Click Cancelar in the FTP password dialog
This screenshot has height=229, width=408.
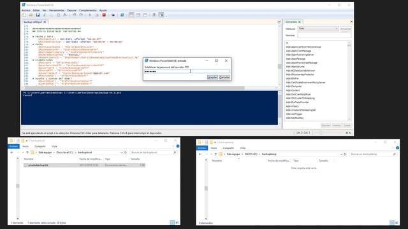[224, 78]
